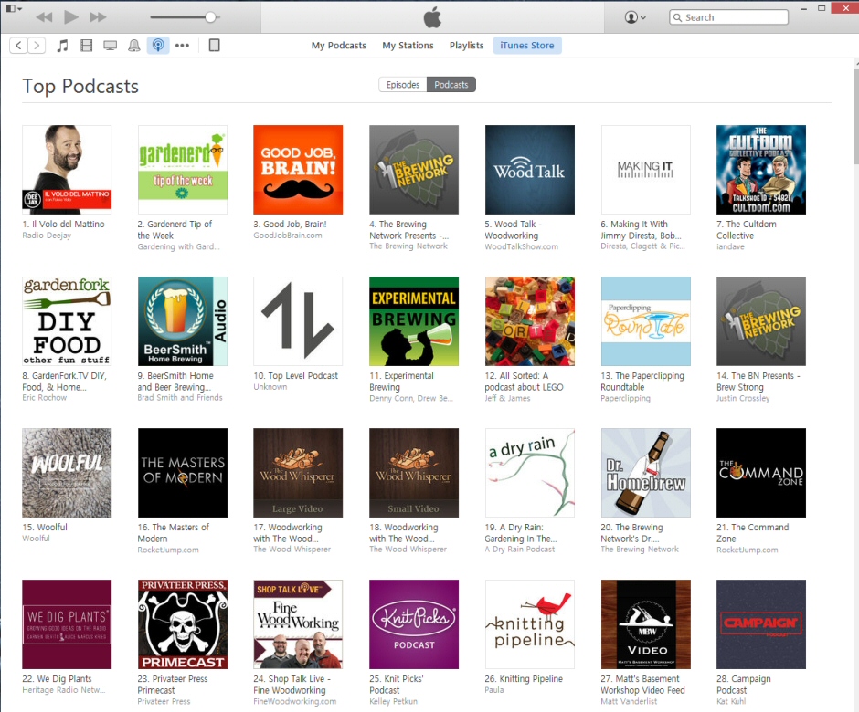Viewport: 859px width, 712px height.
Task: Expand the account user dropdown
Action: tap(635, 17)
